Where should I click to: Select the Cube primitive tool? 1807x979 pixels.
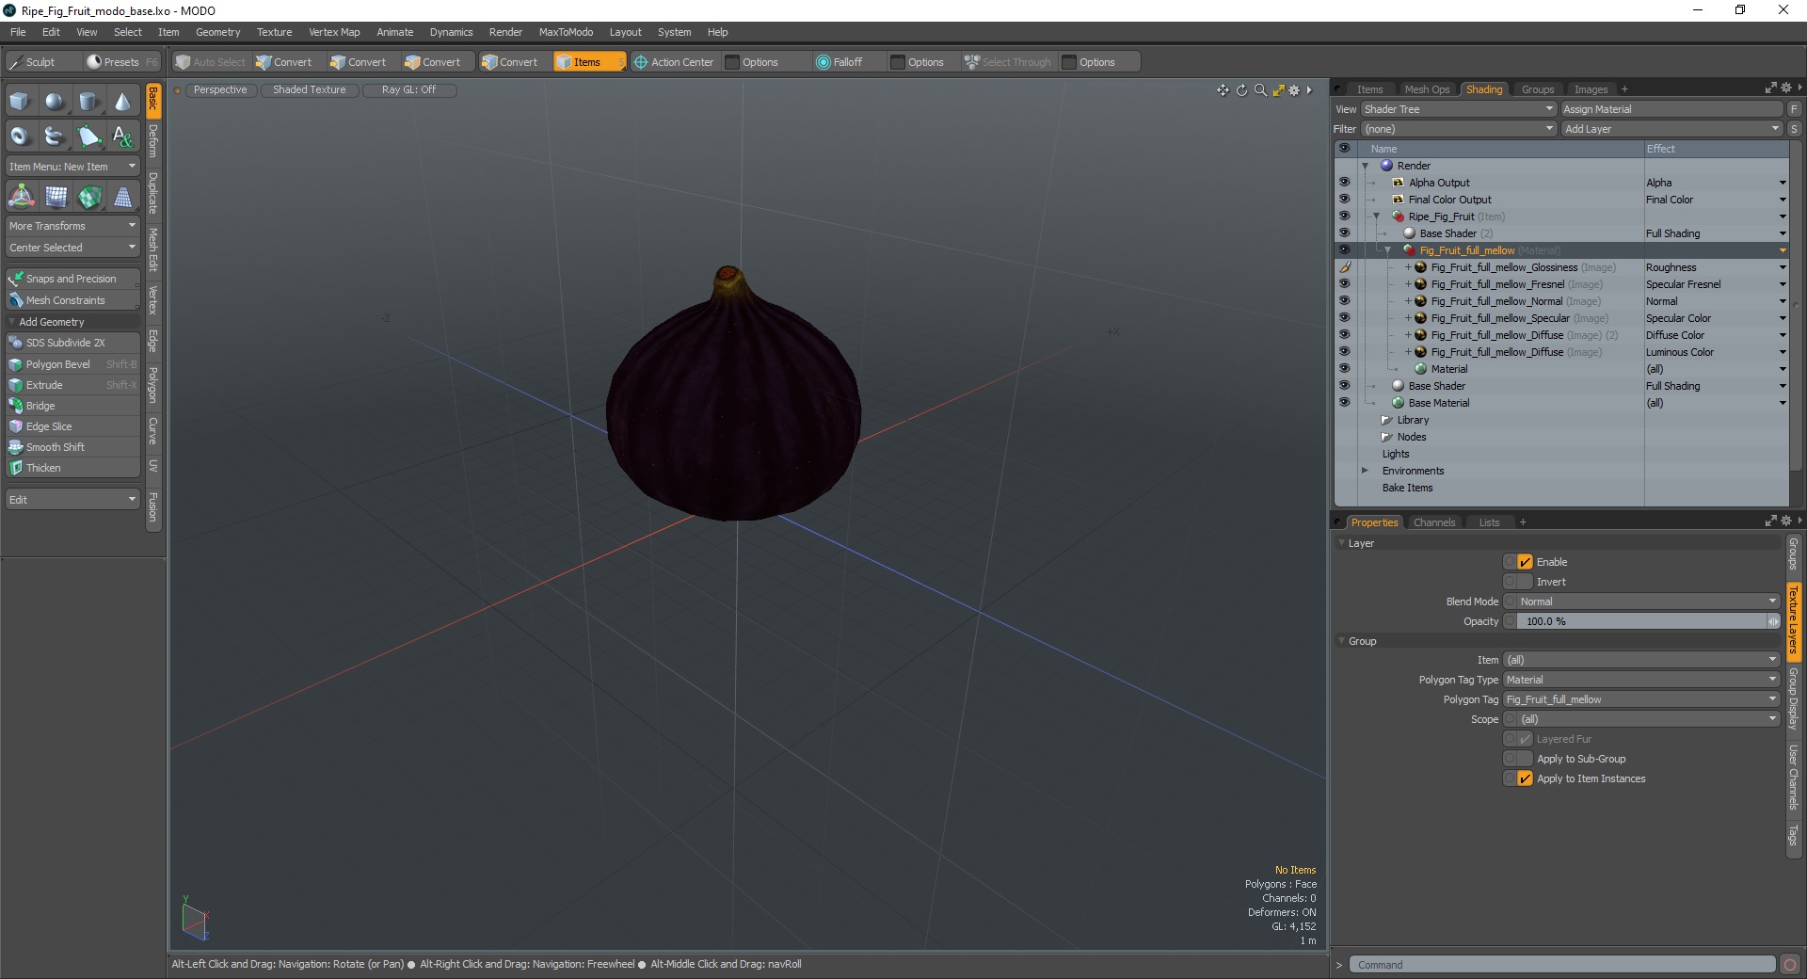tap(20, 102)
